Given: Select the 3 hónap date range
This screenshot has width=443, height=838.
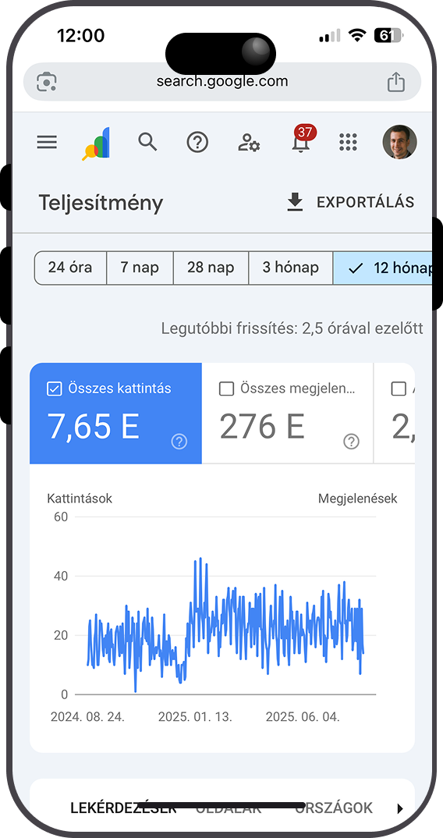Looking at the screenshot, I should (x=290, y=268).
